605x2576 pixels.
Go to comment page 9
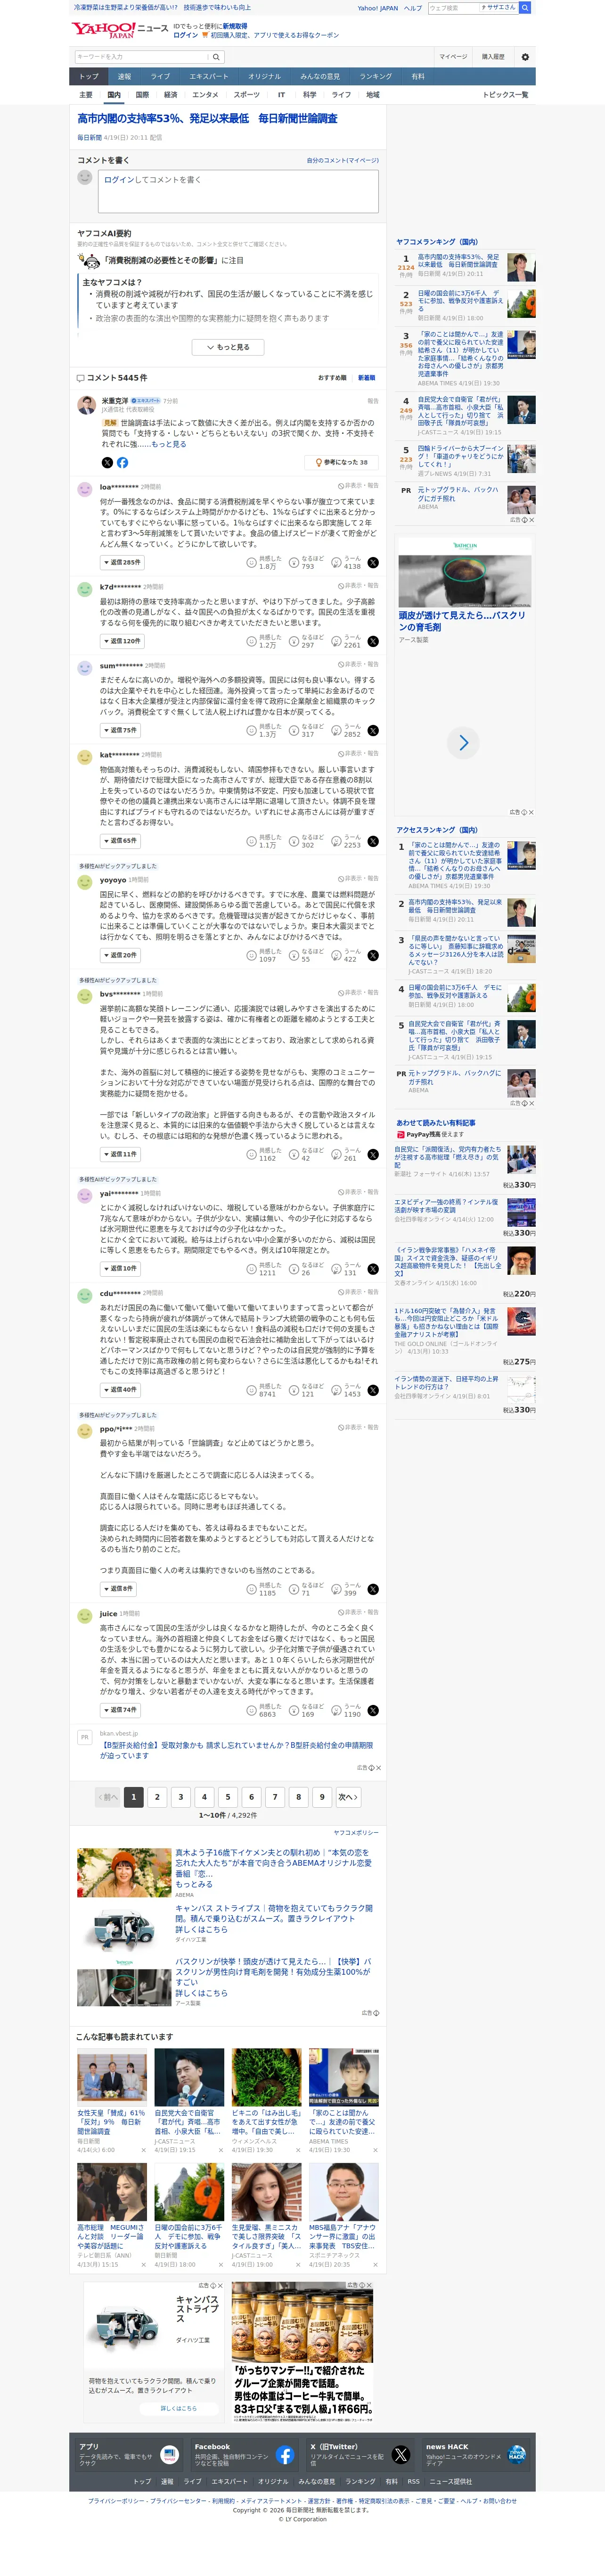coord(321,1797)
